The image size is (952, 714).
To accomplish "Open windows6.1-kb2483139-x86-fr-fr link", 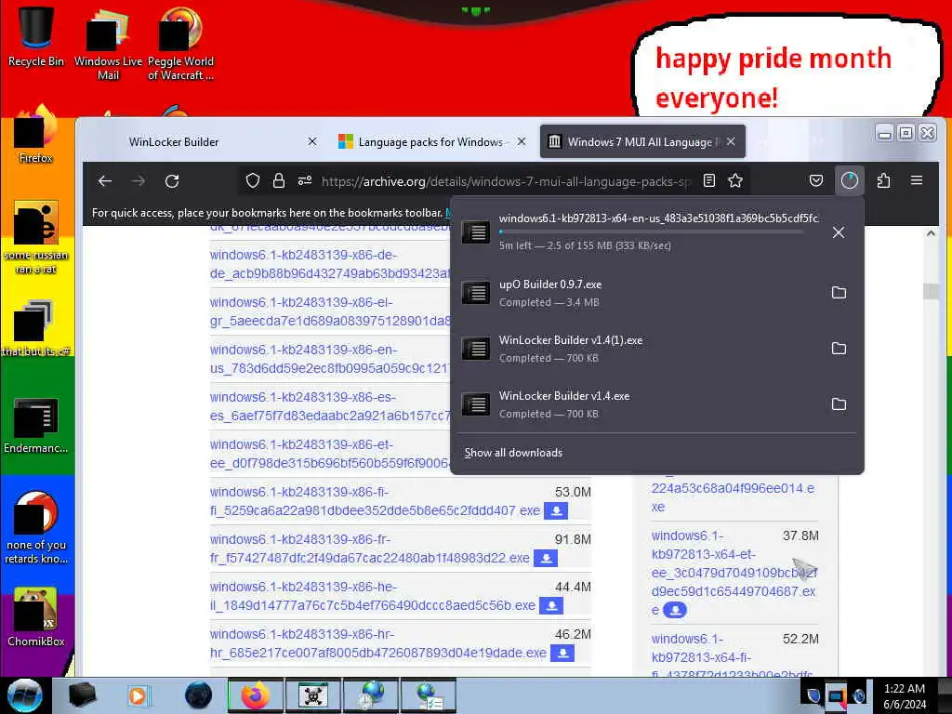I will pyautogui.click(x=370, y=549).
